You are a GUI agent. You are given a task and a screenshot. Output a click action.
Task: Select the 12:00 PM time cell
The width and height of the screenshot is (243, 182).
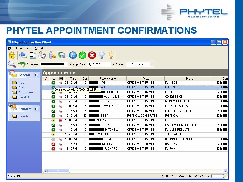click(71, 139)
